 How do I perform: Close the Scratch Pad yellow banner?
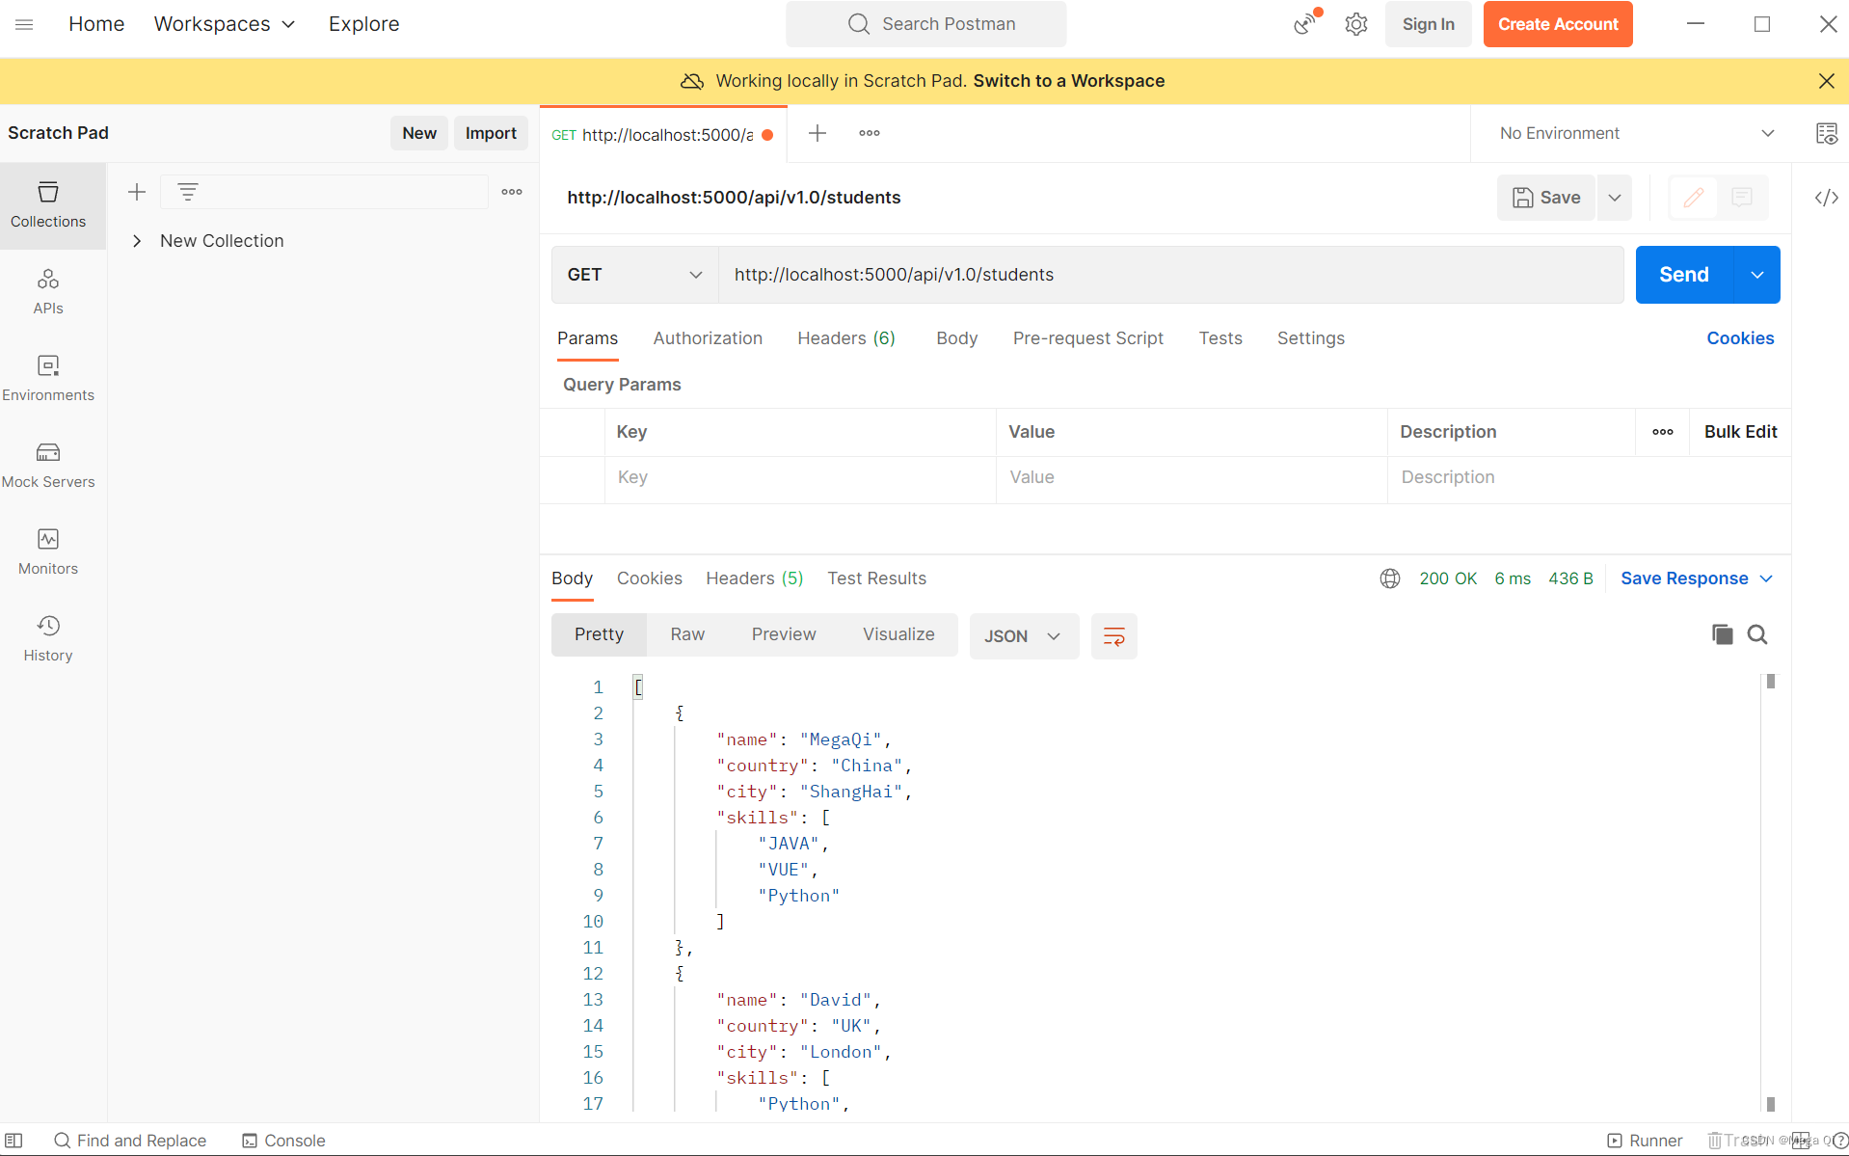[x=1826, y=81]
